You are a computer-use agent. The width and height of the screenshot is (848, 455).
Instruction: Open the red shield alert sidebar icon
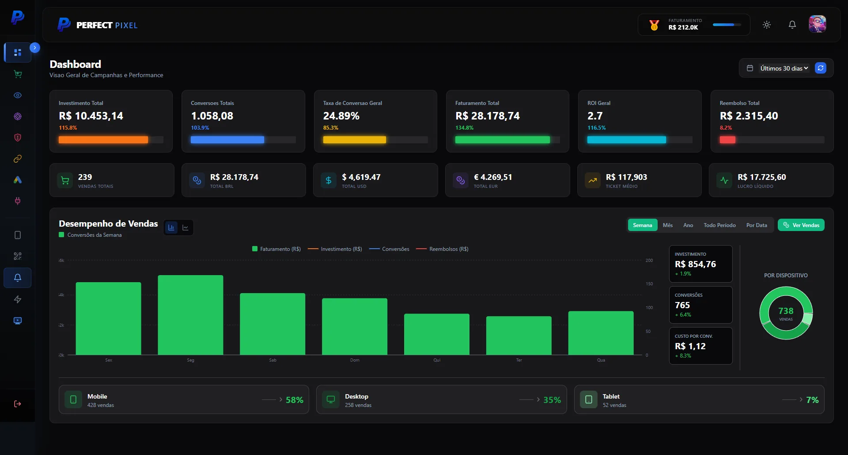(18, 138)
